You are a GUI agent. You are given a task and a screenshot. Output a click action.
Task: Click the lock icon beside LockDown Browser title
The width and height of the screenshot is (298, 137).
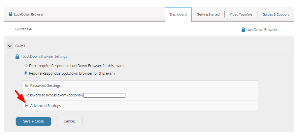pyautogui.click(x=11, y=15)
